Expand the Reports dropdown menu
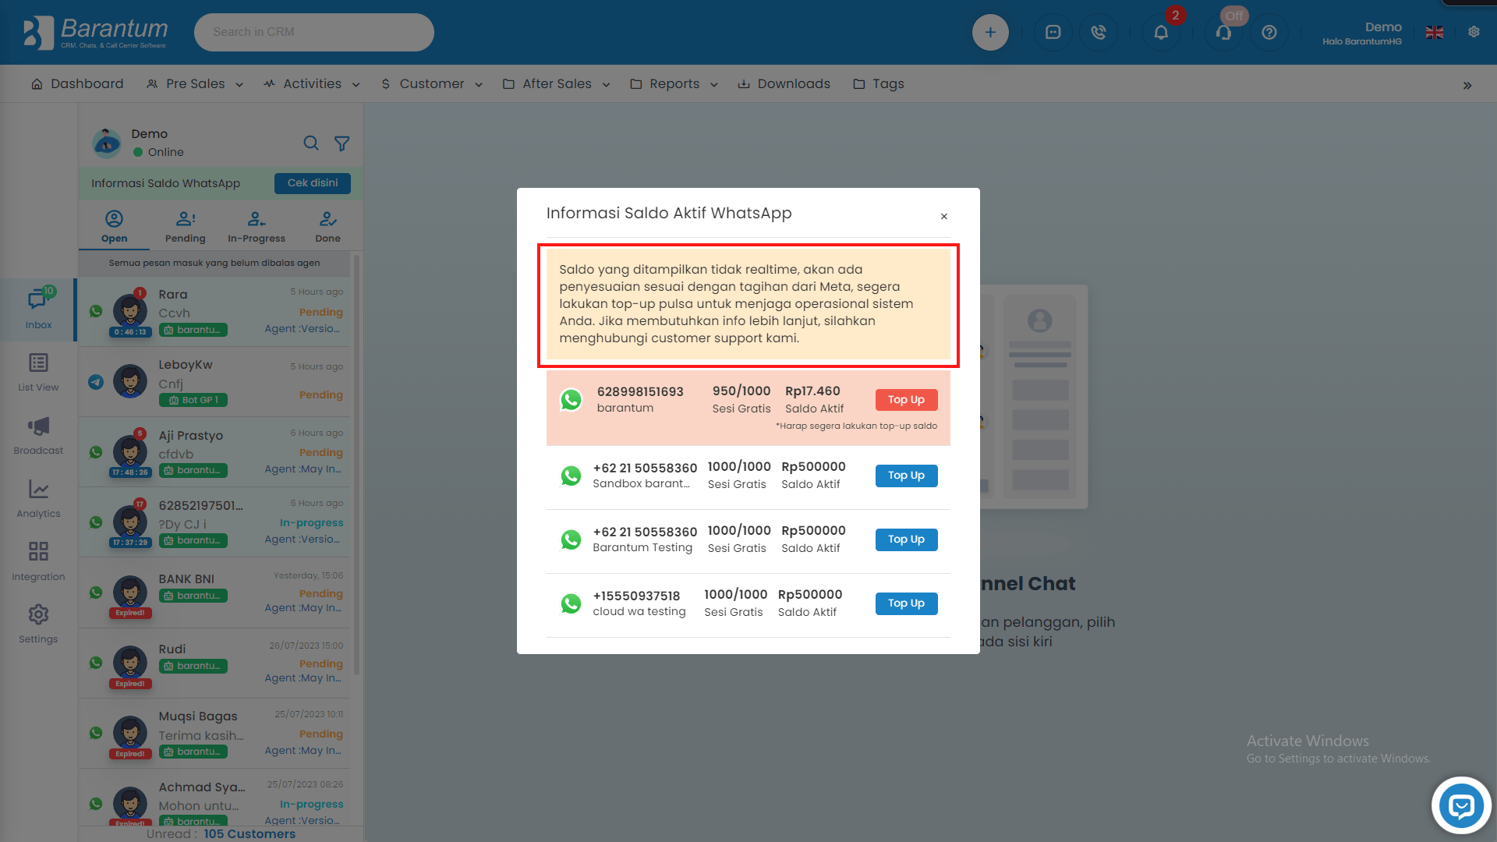This screenshot has height=842, width=1497. (x=674, y=83)
